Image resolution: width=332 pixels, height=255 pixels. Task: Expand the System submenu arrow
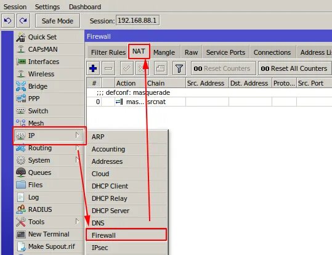pyautogui.click(x=78, y=160)
